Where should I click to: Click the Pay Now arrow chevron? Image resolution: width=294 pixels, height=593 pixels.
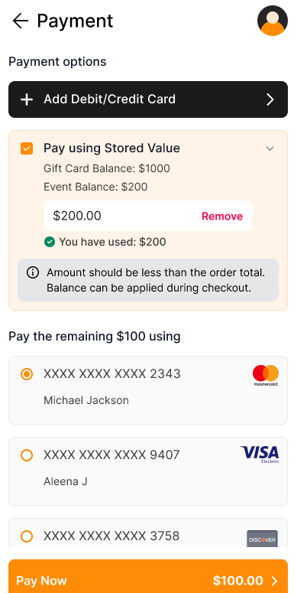point(275,581)
